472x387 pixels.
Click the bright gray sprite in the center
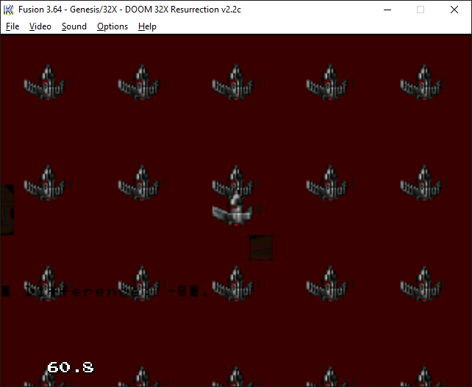[233, 211]
